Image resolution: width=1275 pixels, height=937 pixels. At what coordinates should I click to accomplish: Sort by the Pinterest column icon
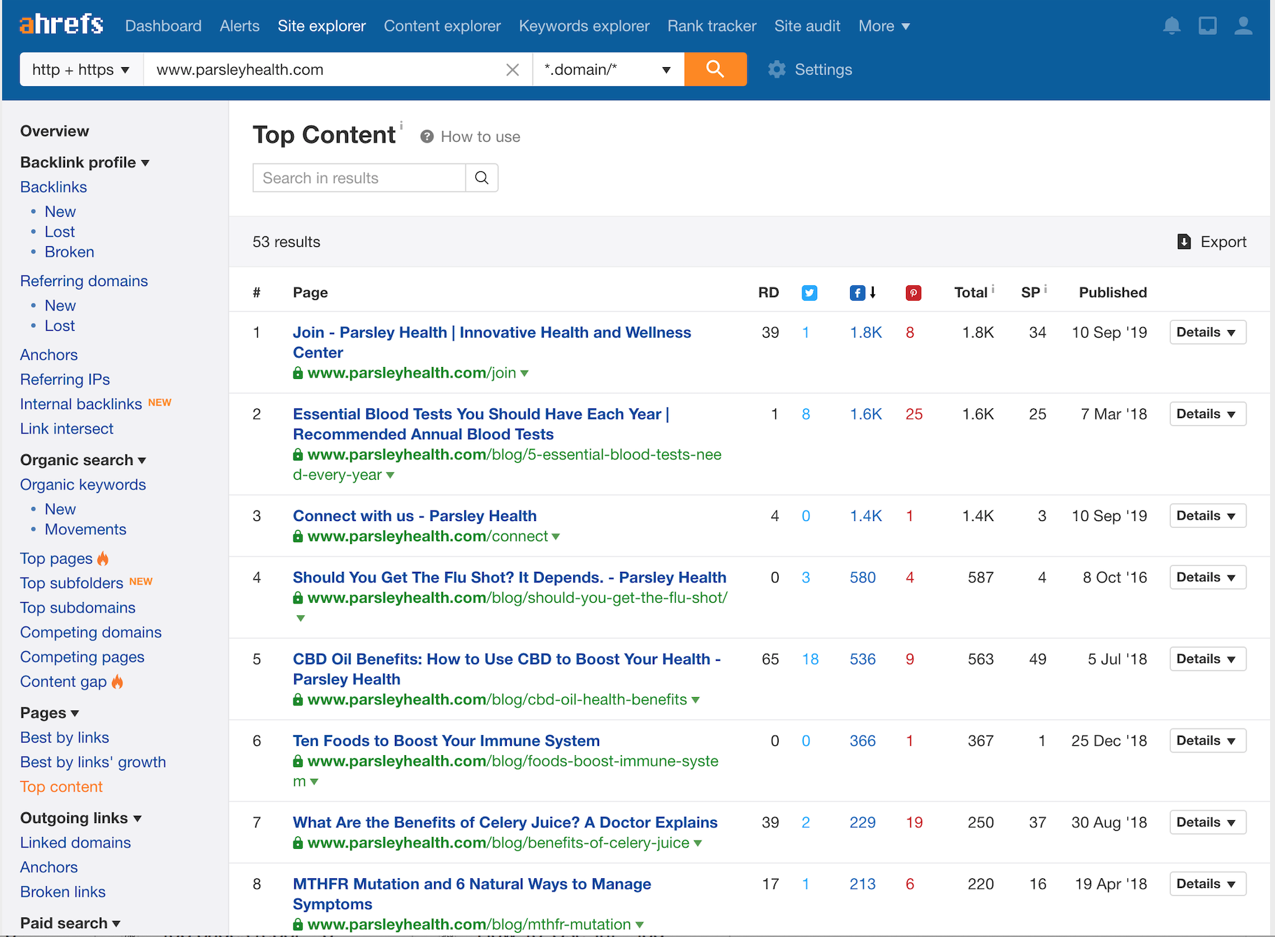point(913,292)
